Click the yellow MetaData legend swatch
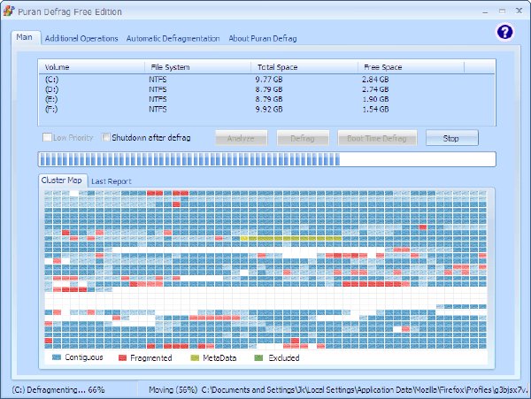This screenshot has width=531, height=399. [x=195, y=358]
